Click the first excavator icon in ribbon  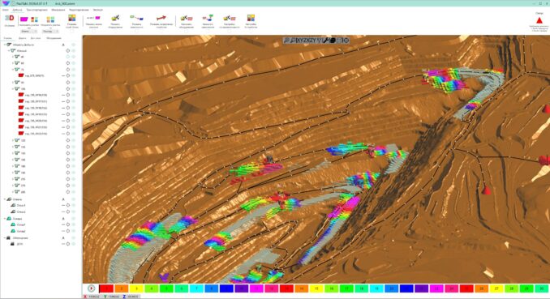click(x=115, y=18)
